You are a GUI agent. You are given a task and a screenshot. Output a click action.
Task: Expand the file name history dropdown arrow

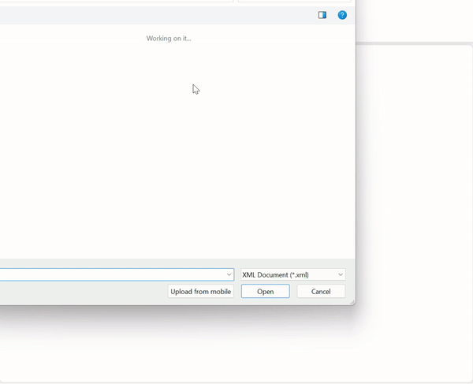pyautogui.click(x=229, y=274)
